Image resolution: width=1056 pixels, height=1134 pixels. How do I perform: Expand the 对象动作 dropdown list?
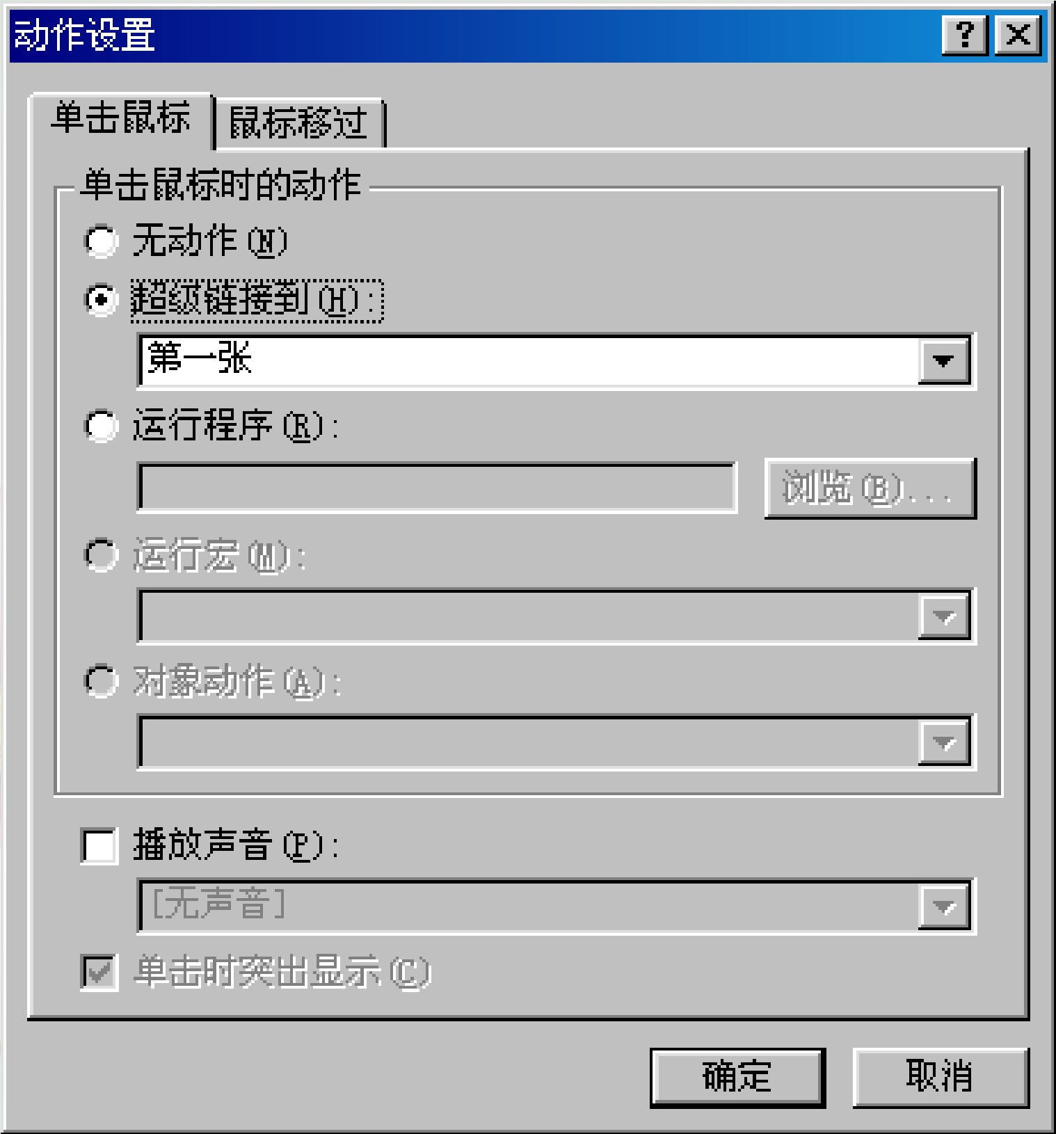point(943,742)
